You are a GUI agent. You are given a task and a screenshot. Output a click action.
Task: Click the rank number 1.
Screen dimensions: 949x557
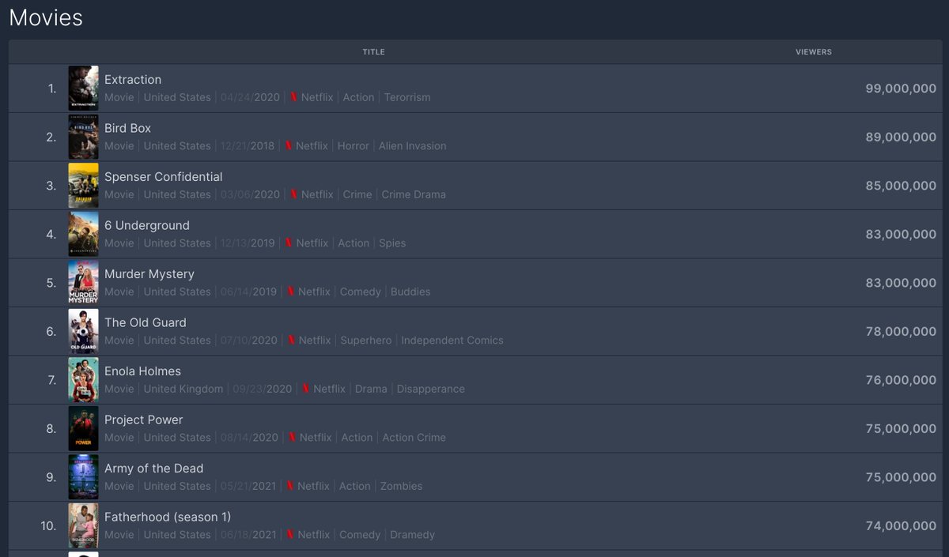point(52,89)
